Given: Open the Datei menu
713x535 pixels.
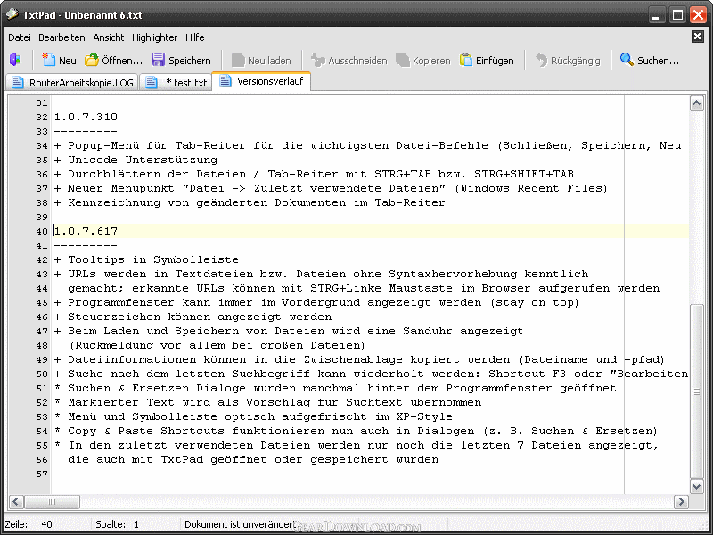Looking at the screenshot, I should (x=20, y=37).
